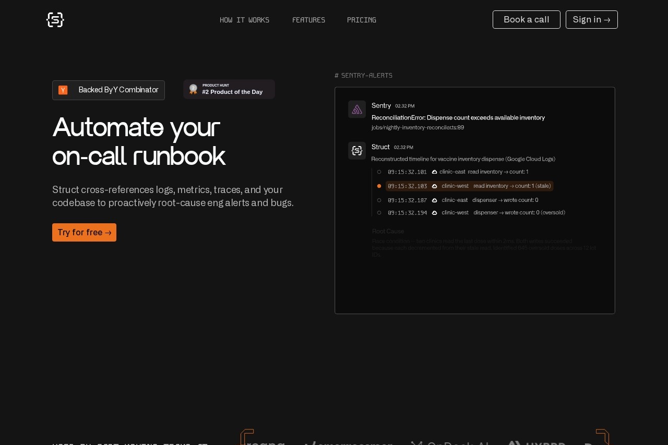
Task: Click the cloud icon beside the 09:15:32.101 entry
Action: (x=434, y=172)
